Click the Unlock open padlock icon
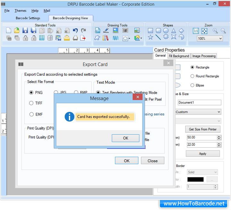 [34, 38]
